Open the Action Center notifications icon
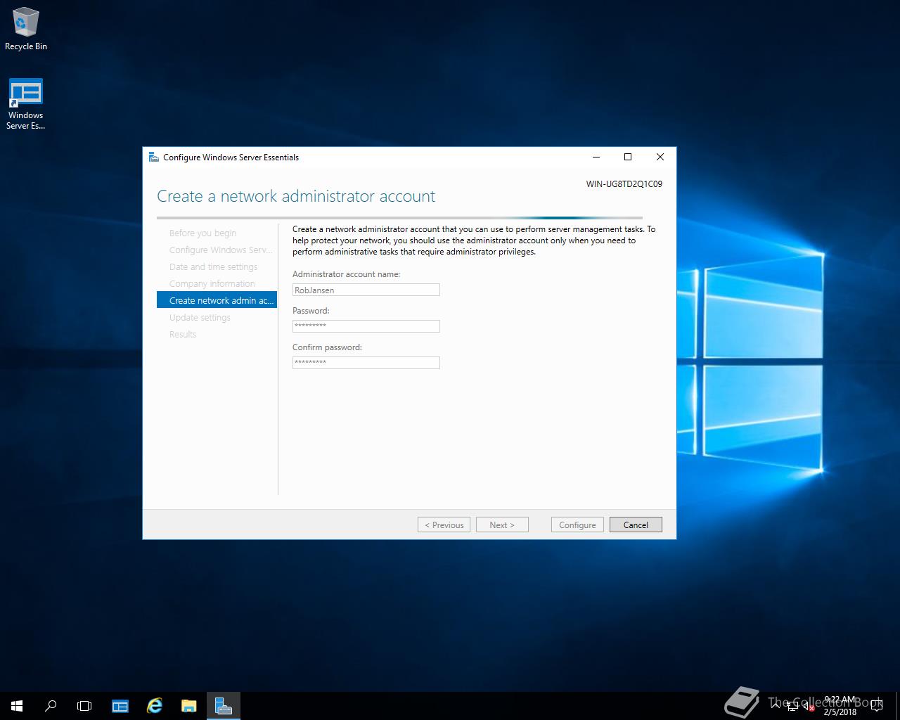900x720 pixels. tap(876, 706)
